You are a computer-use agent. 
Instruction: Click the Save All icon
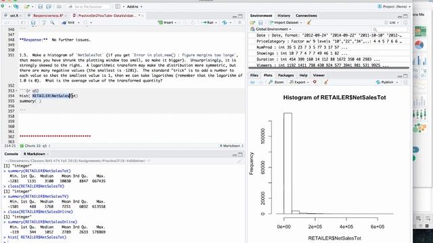click(x=49, y=6)
